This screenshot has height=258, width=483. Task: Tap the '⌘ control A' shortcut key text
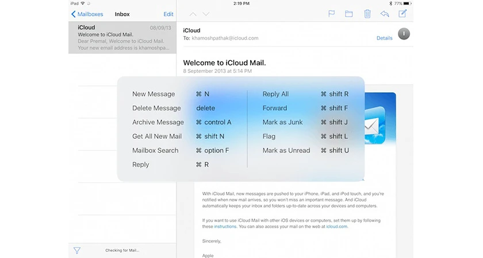click(213, 122)
